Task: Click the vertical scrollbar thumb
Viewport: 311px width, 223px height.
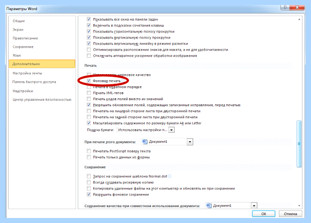Action: click(299, 144)
